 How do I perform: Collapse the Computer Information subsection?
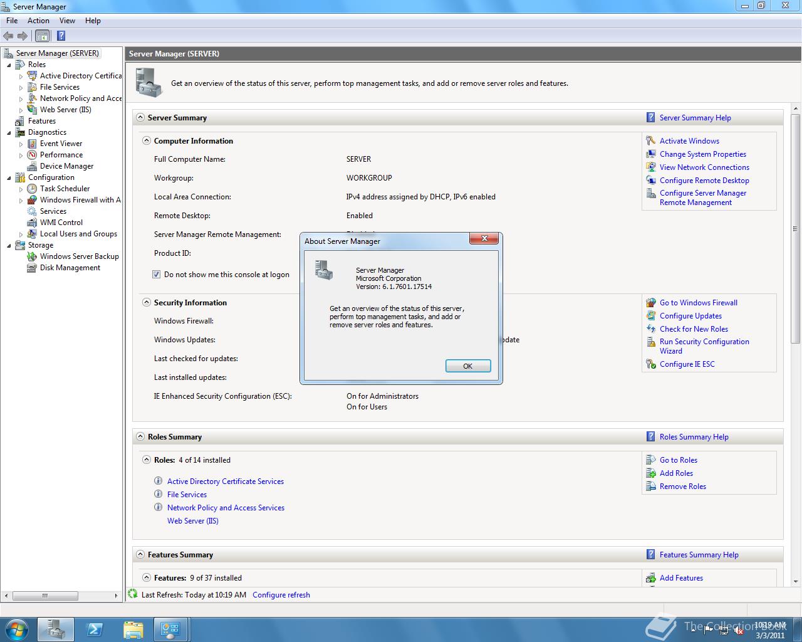(147, 141)
